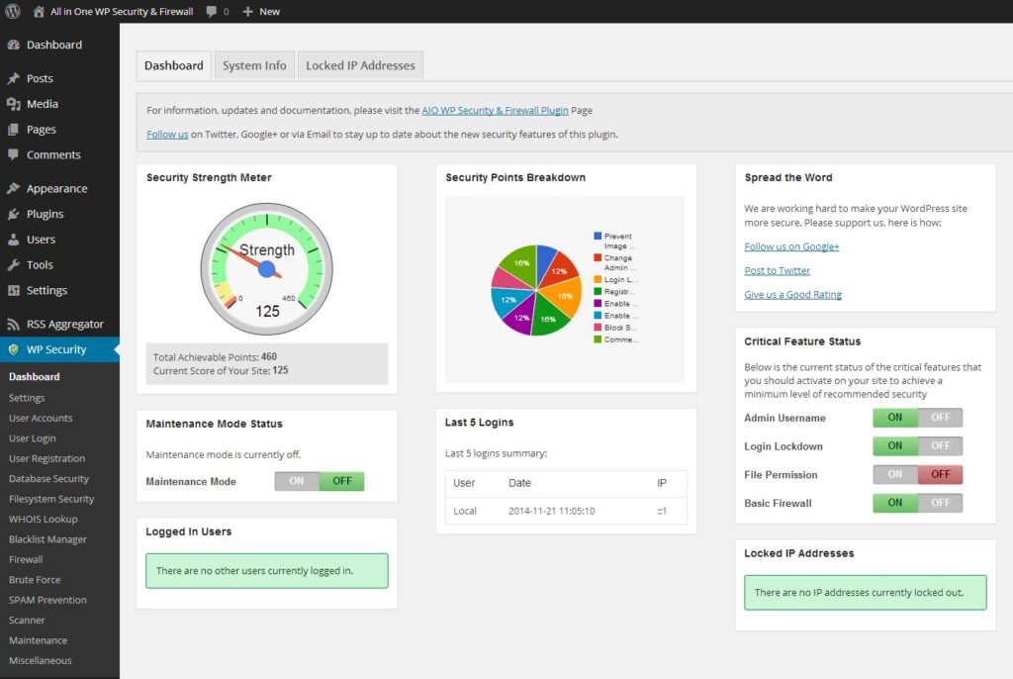Select the Tools wrench icon in the sidebar
This screenshot has width=1013, height=679.
click(14, 264)
